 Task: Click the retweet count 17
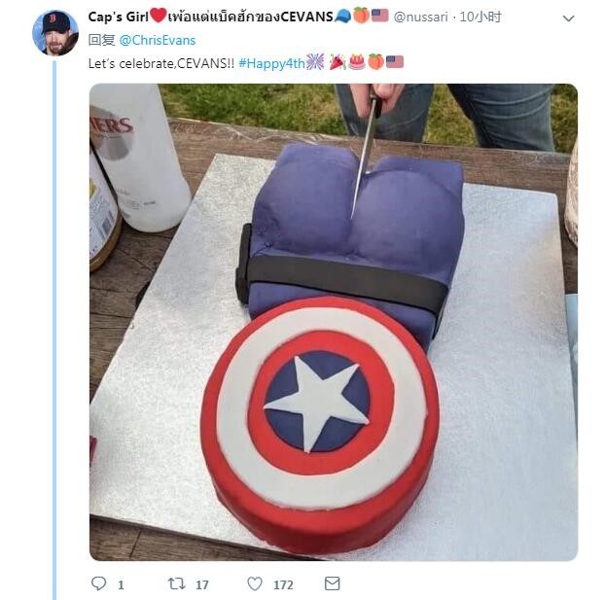202,585
